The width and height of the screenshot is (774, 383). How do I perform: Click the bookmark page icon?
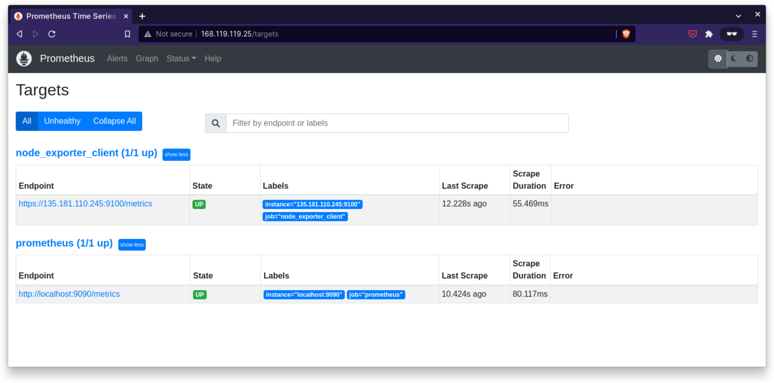click(x=127, y=34)
